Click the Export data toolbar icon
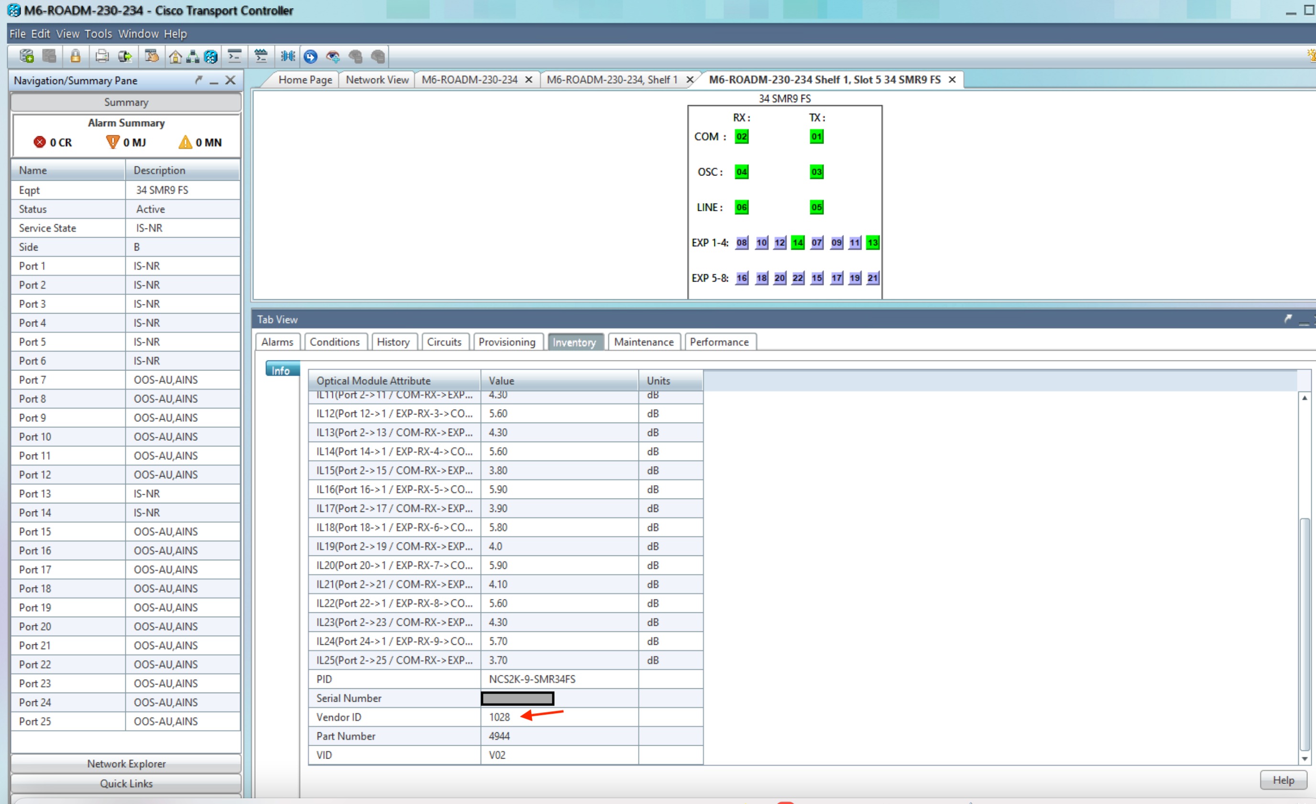1316x804 pixels. click(125, 56)
